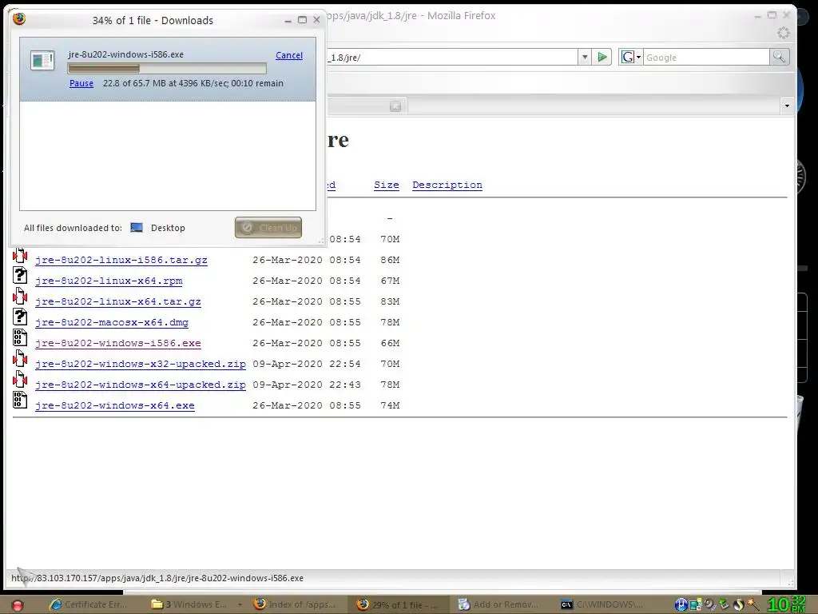The width and height of the screenshot is (818, 614).
Task: Click compressed file icon beside linux-i586.tar.gz
Action: (20, 255)
